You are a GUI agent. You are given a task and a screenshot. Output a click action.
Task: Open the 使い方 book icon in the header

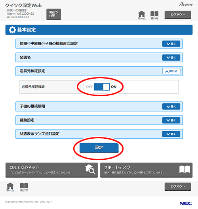tap(154, 15)
